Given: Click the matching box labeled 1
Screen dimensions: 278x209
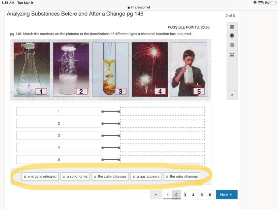Looking at the screenshot, I should click(59, 112).
